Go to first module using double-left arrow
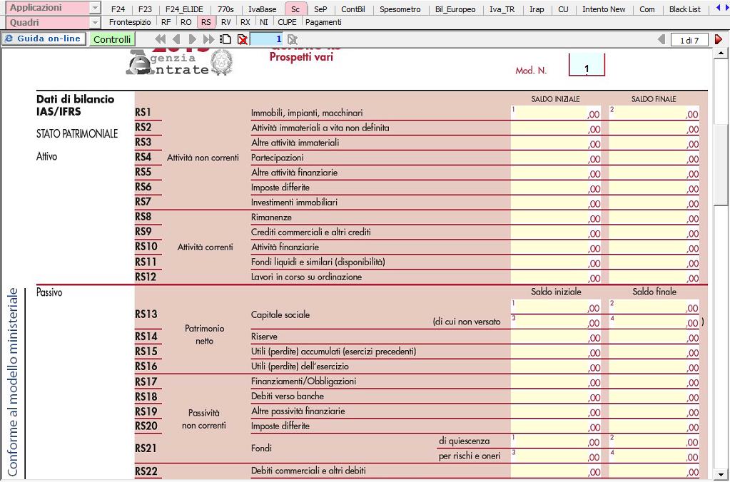This screenshot has width=730, height=482. pos(161,39)
